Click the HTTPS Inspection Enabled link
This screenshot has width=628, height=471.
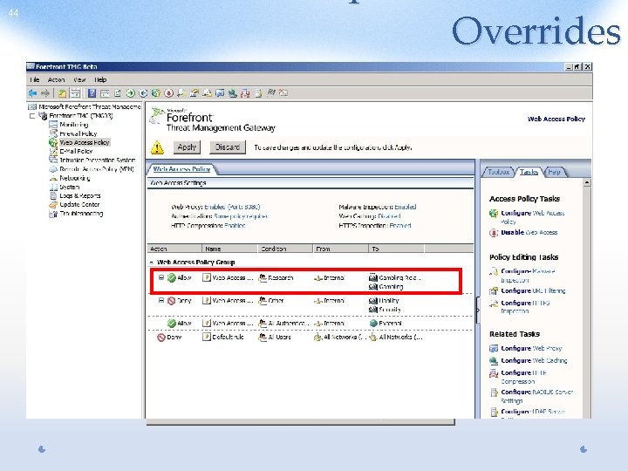(400, 226)
